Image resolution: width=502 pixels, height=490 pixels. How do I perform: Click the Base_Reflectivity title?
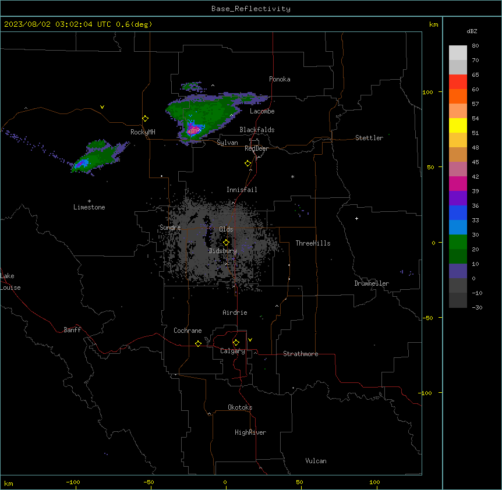coord(251,9)
